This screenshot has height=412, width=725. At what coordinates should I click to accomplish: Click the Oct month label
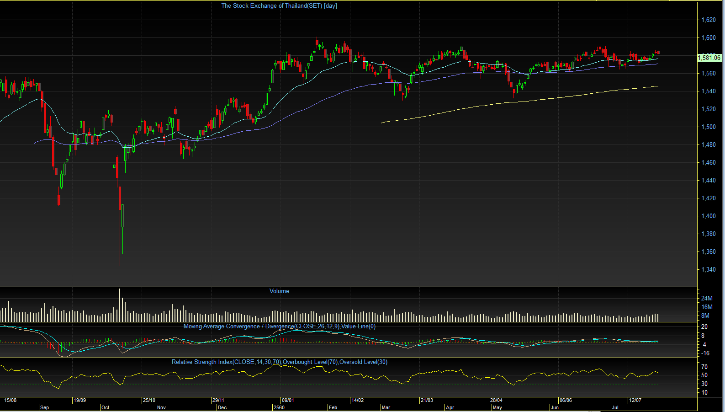point(106,407)
